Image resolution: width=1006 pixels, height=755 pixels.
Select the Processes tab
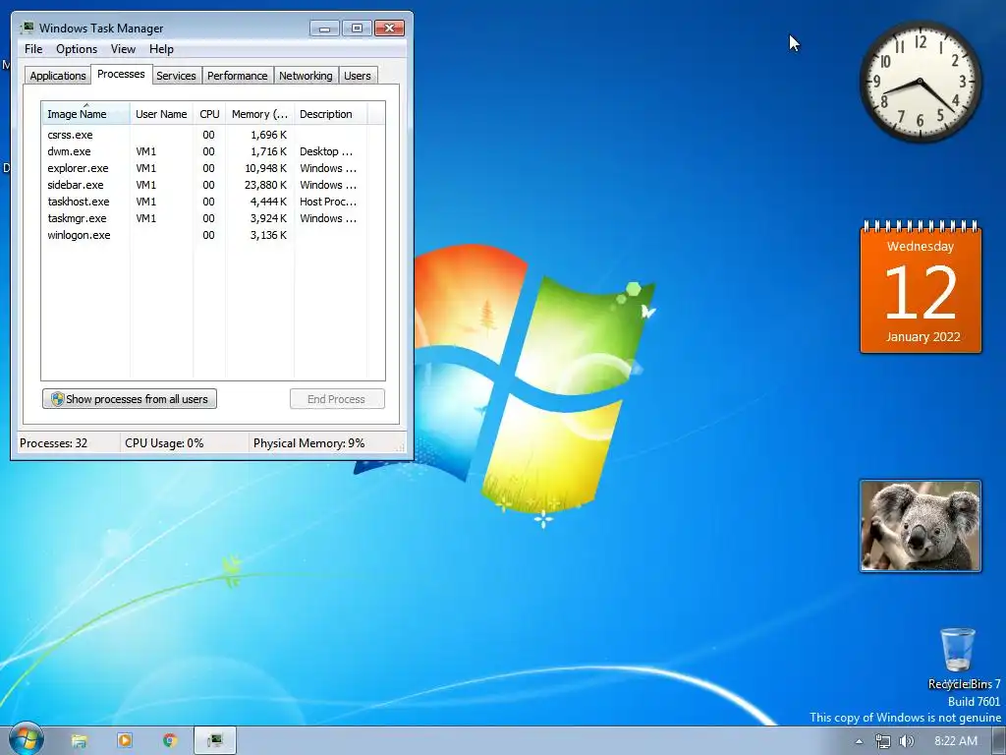click(121, 74)
